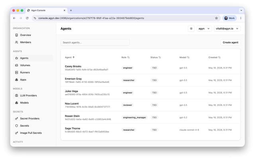Open Image Pull Secrets key icon

coord(17,133)
